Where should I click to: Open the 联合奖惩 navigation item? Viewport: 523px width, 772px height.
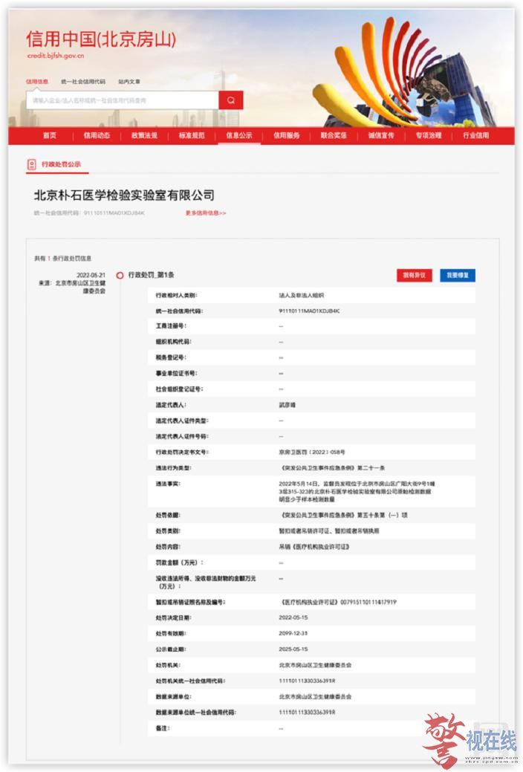[334, 135]
